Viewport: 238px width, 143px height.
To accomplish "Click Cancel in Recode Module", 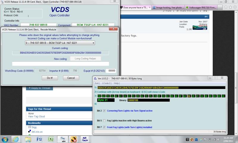I will [71, 78].
